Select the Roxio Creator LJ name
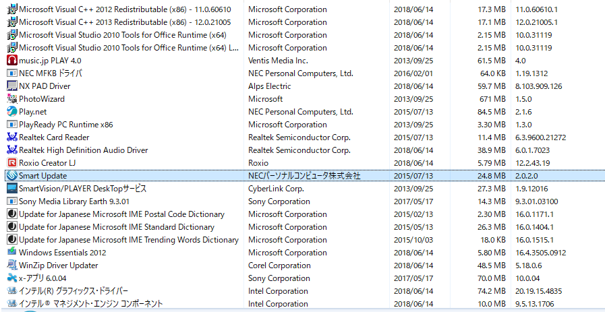 point(47,163)
